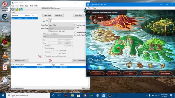Viewport: 175px width, 98px height.
Task: Expand hidden system tray icons chevron
Action: point(147,96)
